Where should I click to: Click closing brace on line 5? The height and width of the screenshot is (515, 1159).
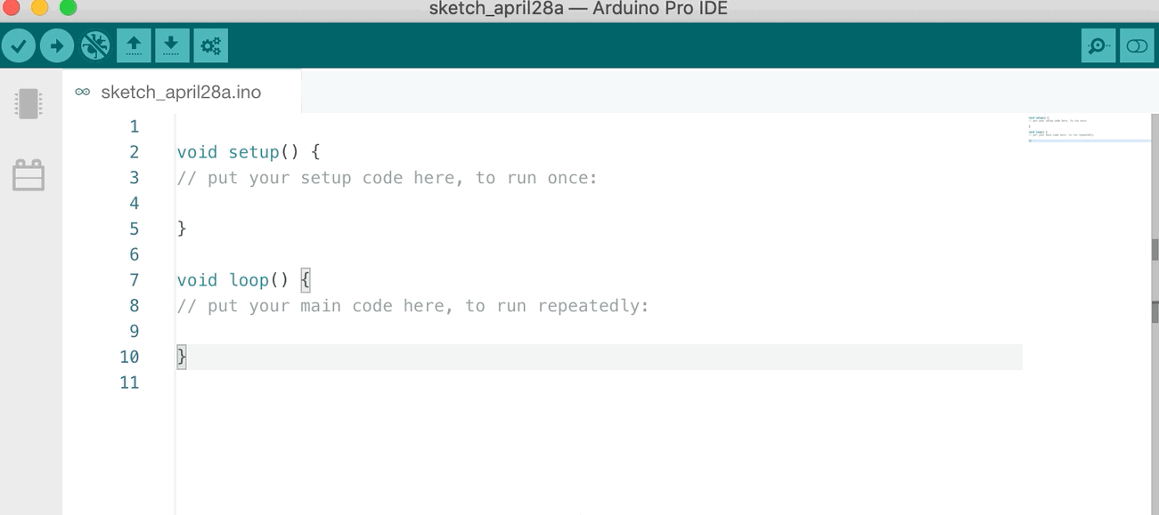182,229
